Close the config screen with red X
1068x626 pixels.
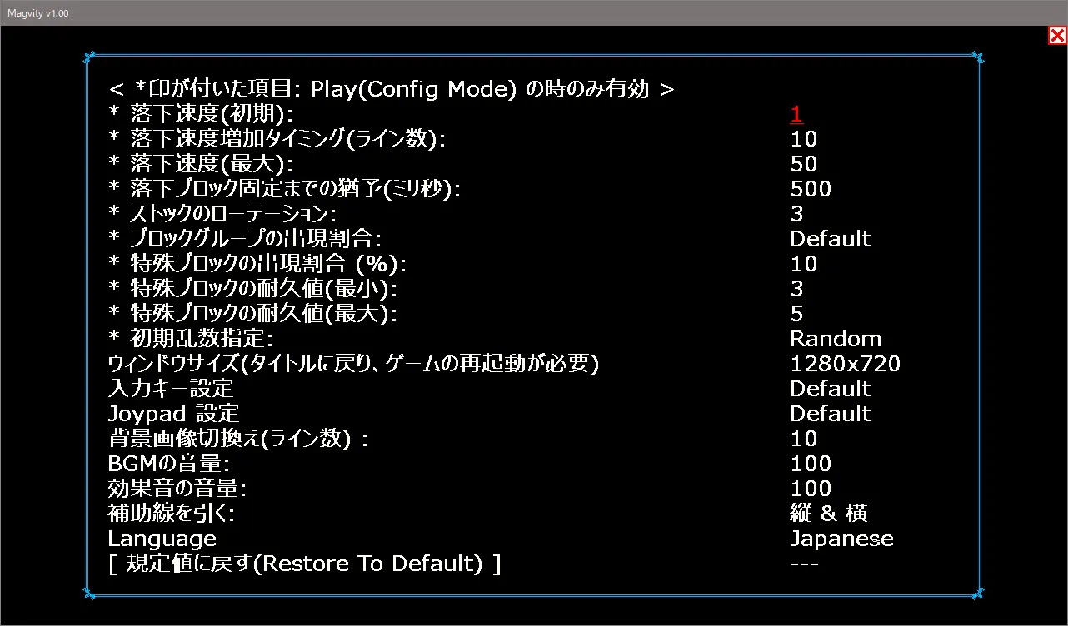click(x=1056, y=35)
